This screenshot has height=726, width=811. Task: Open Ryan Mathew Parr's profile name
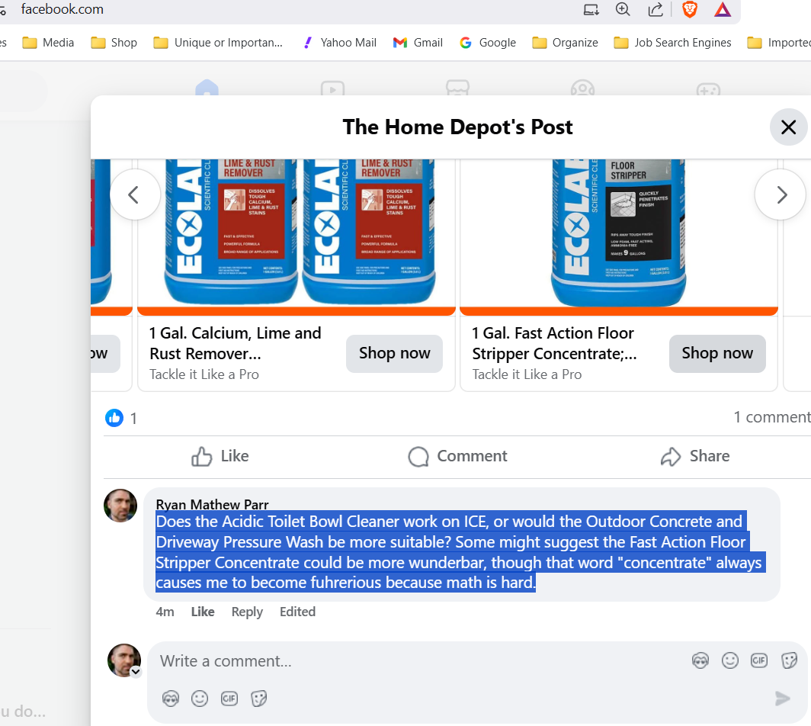212,504
